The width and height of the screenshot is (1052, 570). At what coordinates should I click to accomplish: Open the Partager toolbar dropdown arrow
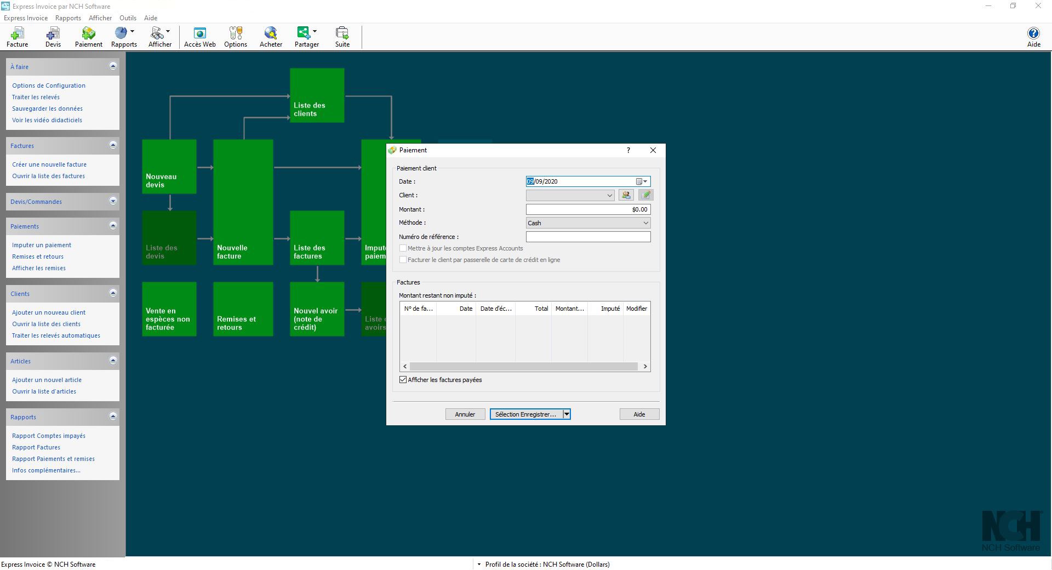pos(315,31)
